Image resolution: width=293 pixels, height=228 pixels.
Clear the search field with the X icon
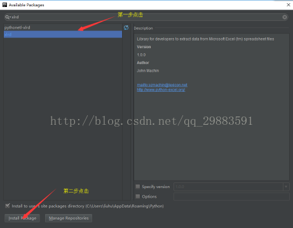(x=285, y=17)
